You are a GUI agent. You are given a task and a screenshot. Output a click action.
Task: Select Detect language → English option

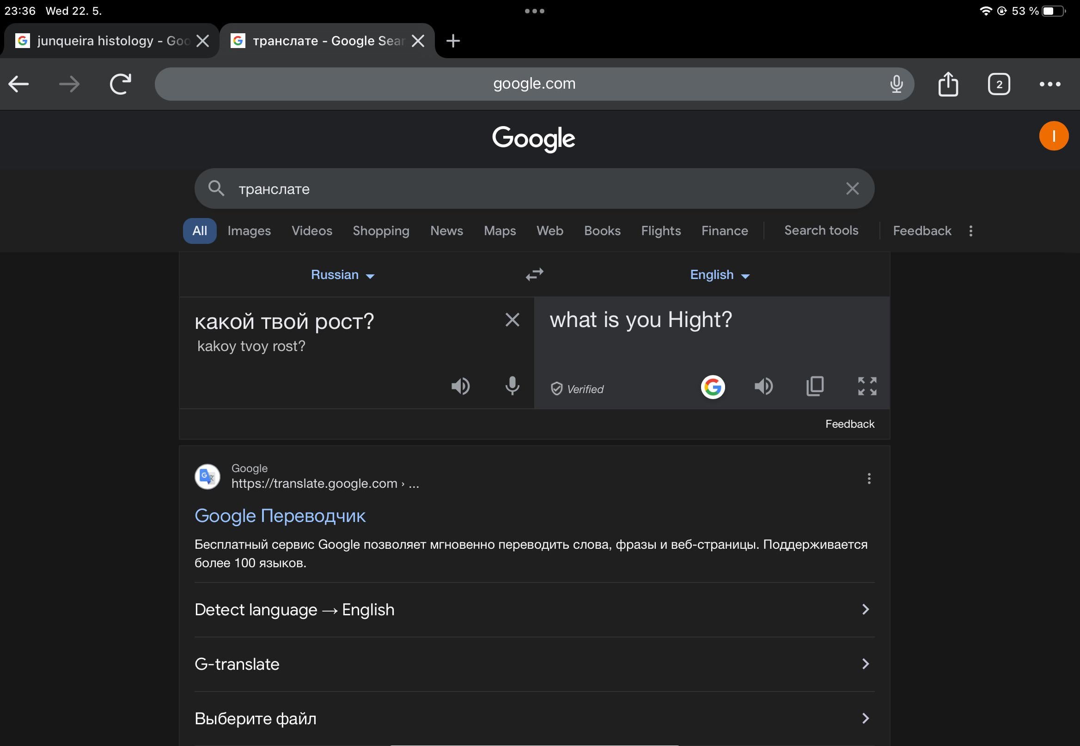(294, 609)
